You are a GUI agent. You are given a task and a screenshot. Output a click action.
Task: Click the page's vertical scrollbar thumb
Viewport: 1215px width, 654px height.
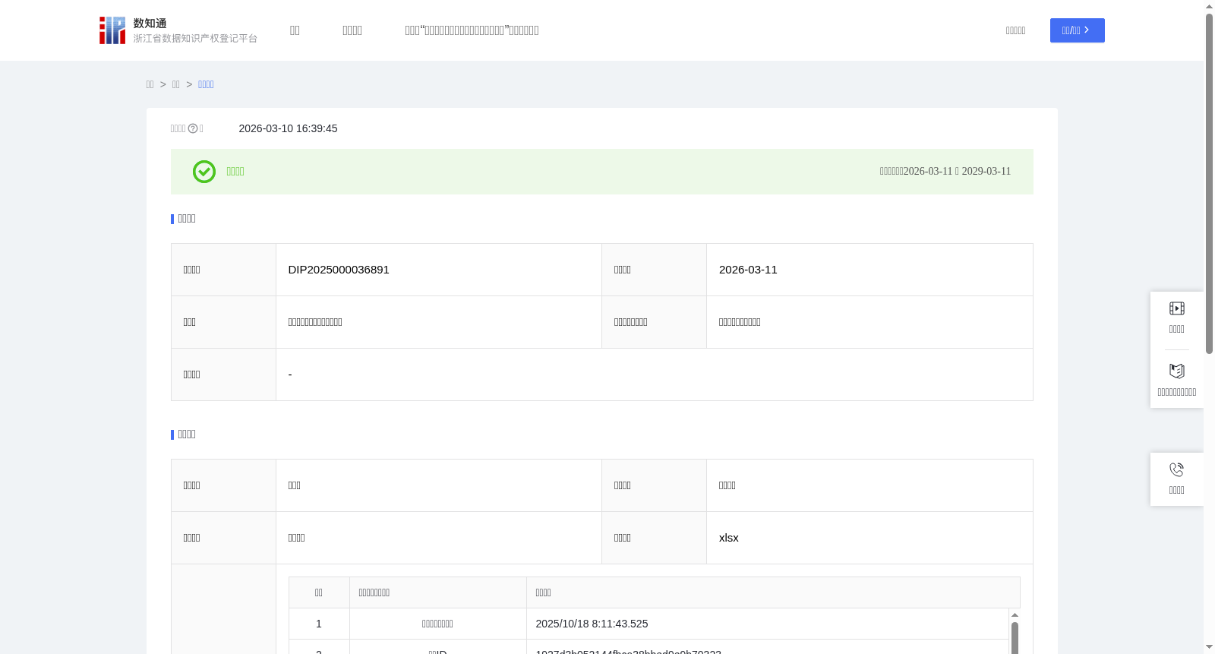(1209, 184)
